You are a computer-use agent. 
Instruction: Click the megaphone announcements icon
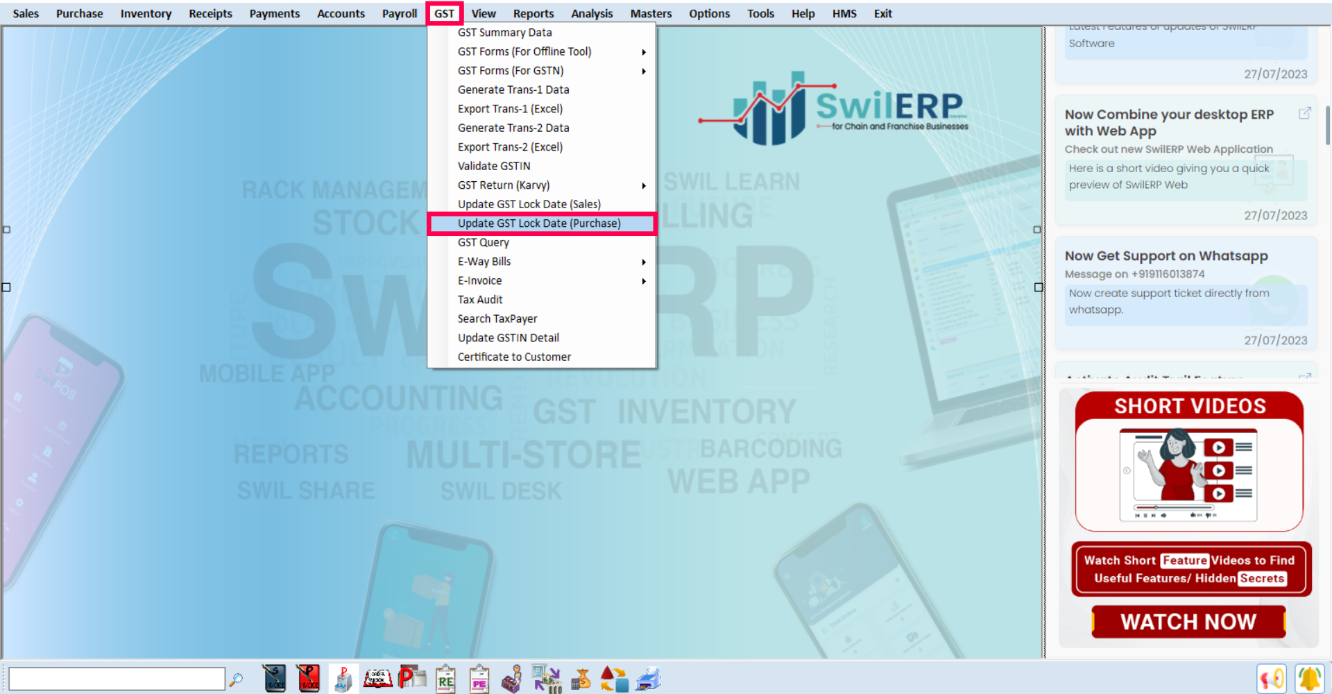coord(1271,679)
